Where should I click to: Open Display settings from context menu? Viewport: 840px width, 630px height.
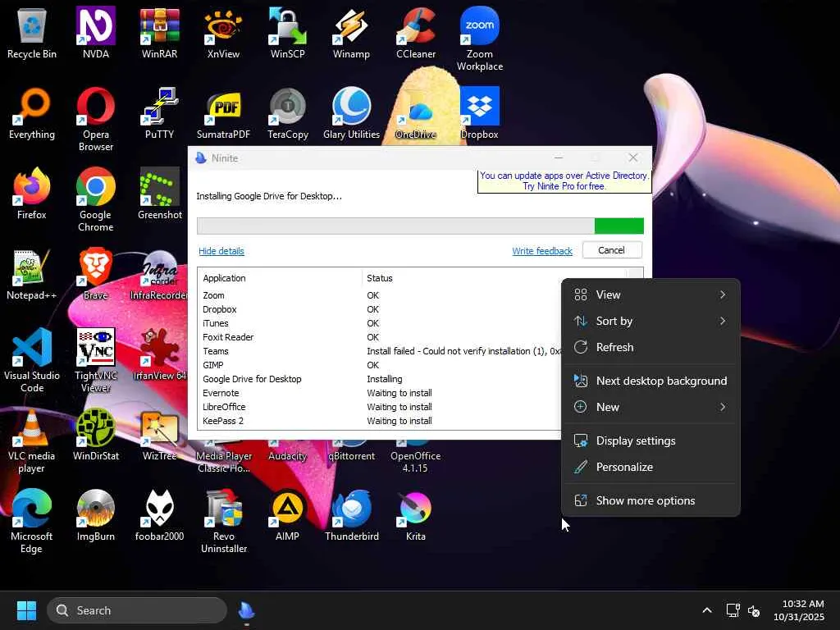click(651, 441)
